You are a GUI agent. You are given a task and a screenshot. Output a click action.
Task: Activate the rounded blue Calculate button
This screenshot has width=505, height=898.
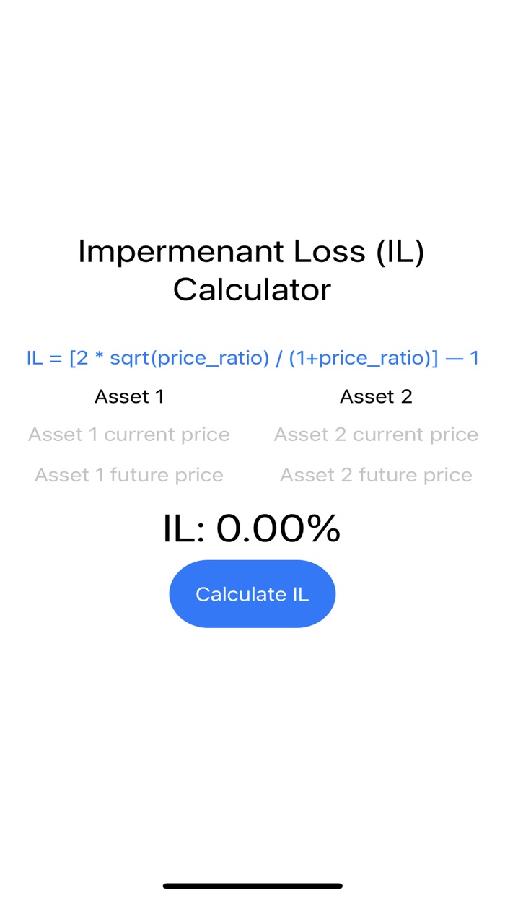252,593
